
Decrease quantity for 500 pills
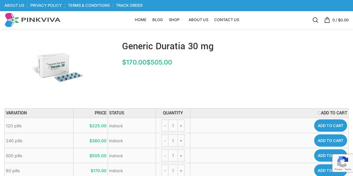pos(165,155)
